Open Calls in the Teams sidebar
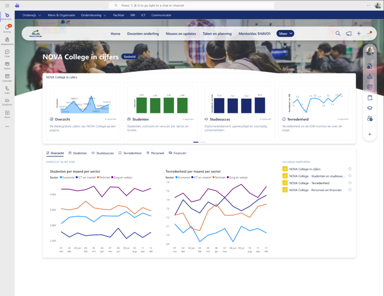 (x=7, y=90)
